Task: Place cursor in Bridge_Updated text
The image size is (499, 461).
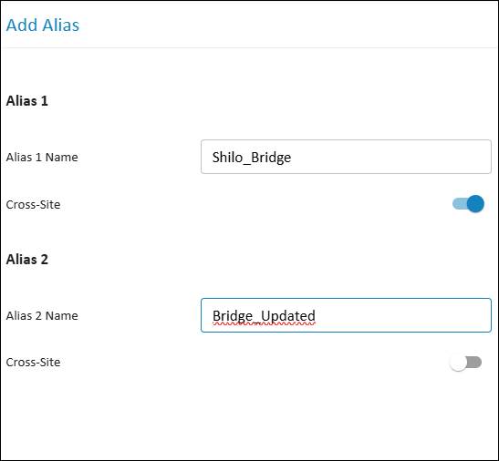Action: (x=264, y=316)
